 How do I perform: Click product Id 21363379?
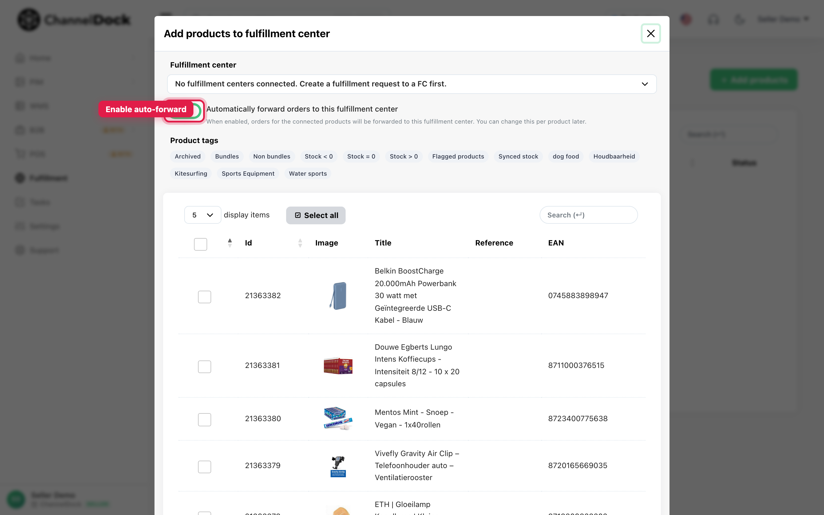[263, 466]
